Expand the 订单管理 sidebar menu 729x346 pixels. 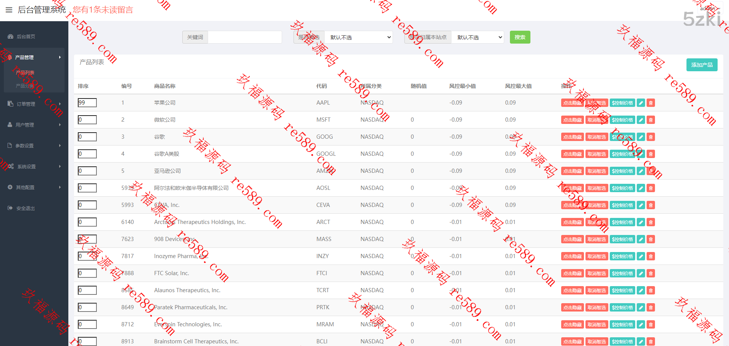tap(26, 104)
